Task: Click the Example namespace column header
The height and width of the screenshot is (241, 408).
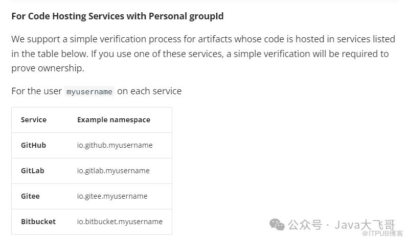Action: (x=114, y=120)
